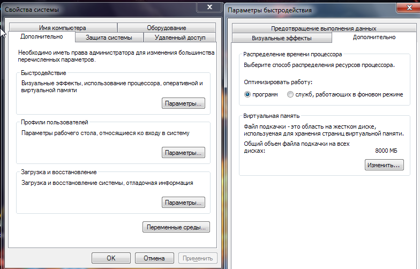
Task: Click the Оптимизировать работу: label
Action: tap(278, 82)
